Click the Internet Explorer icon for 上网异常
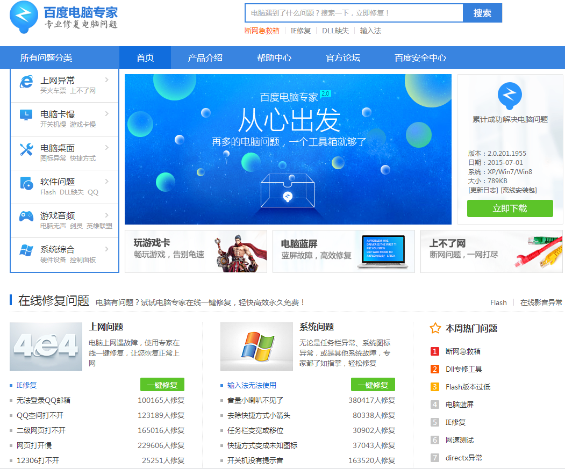The image size is (565, 469). [x=26, y=82]
